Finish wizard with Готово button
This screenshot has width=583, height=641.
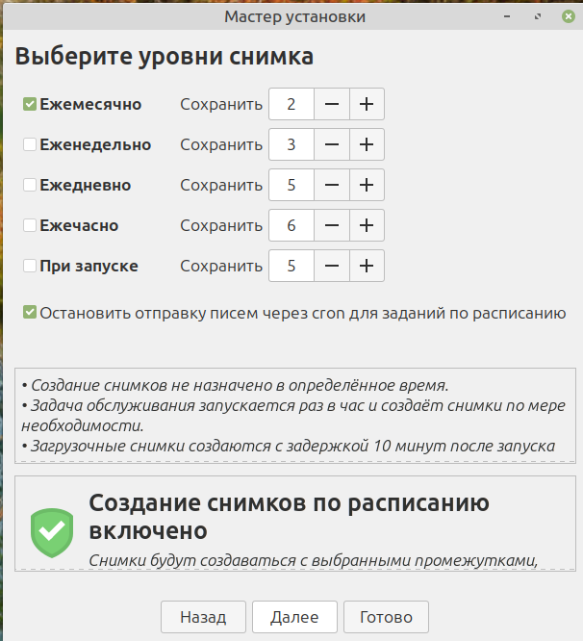tap(386, 617)
